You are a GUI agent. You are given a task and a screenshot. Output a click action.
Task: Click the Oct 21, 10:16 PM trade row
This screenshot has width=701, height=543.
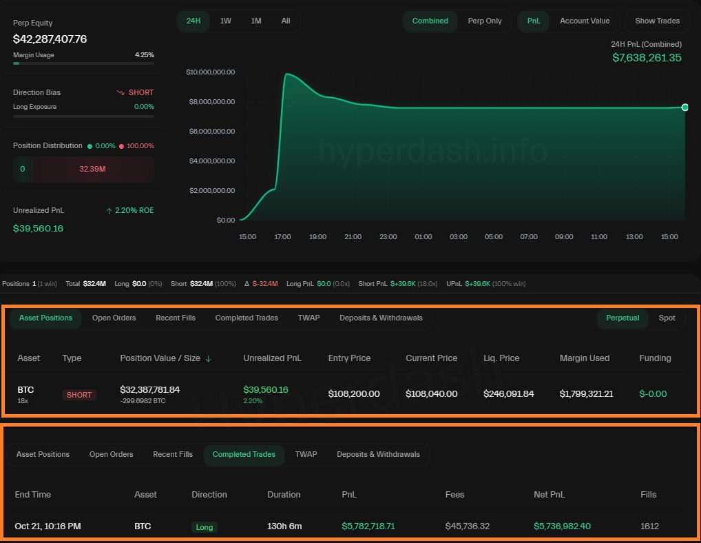click(350, 526)
